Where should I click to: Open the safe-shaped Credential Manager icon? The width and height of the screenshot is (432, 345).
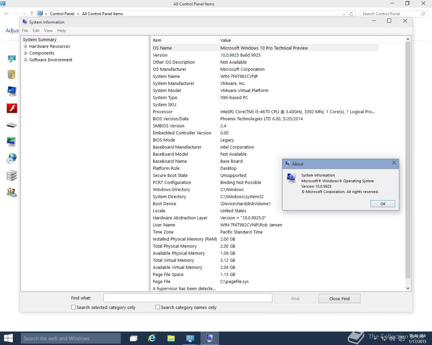coord(11,74)
